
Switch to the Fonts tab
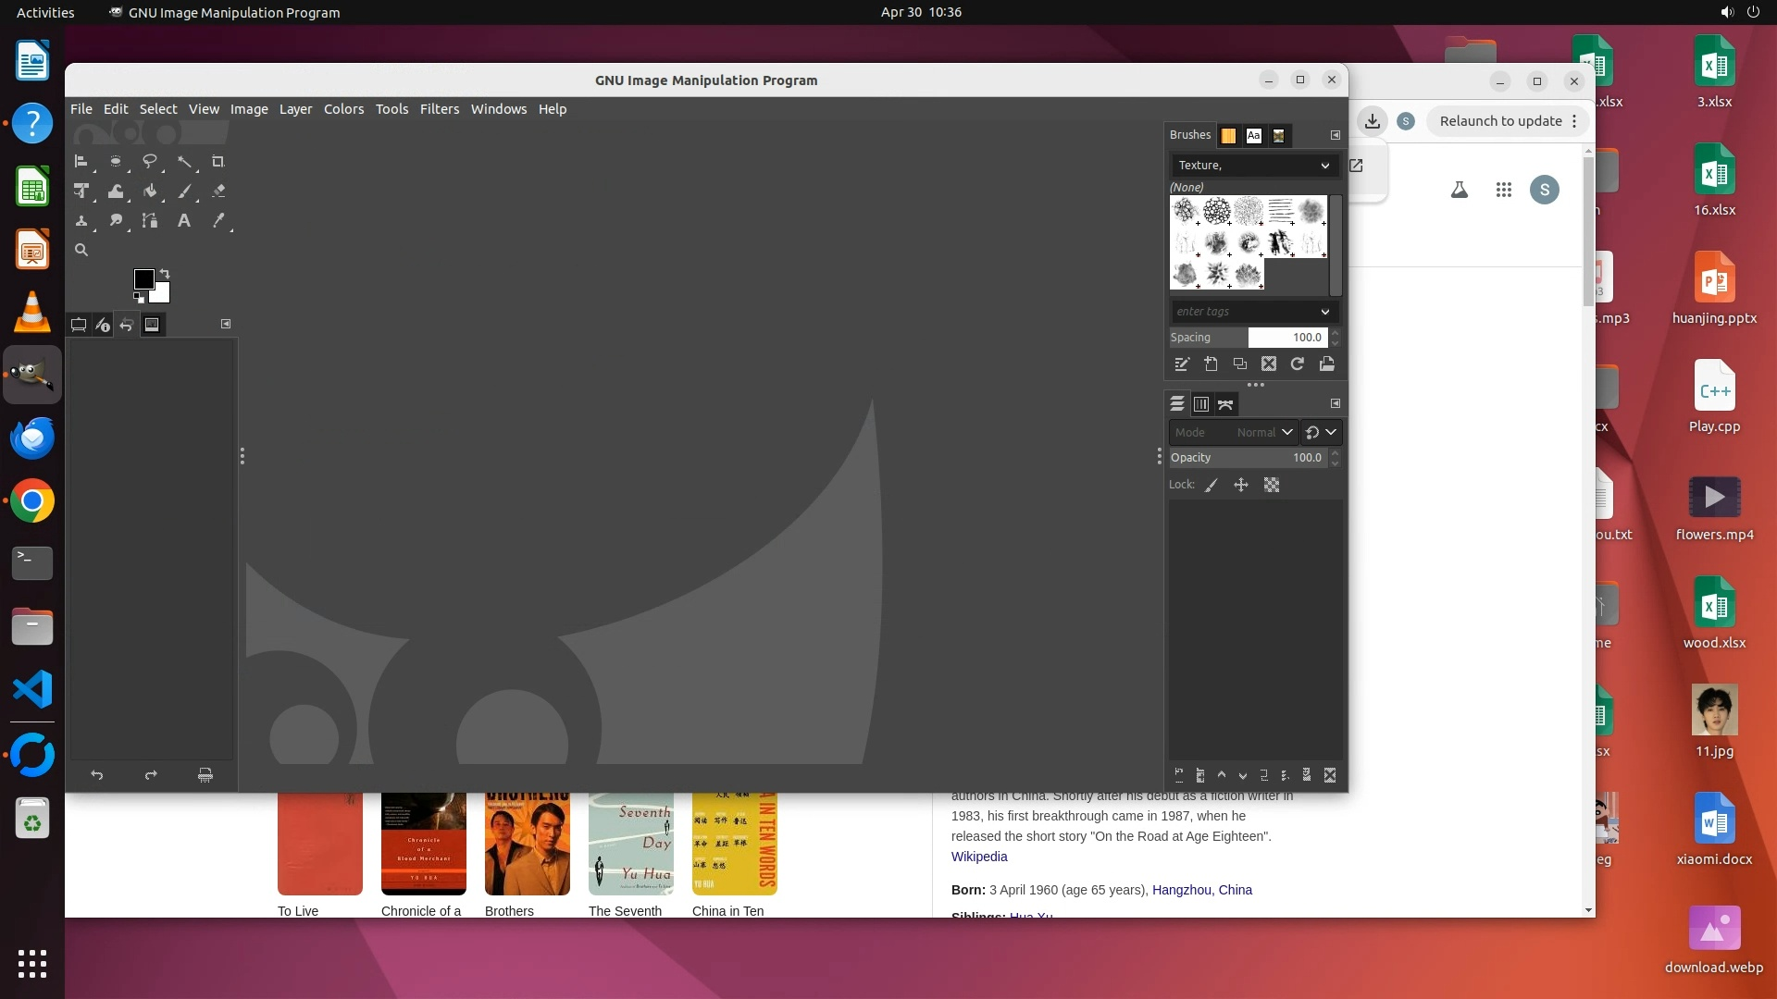pos(1253,136)
